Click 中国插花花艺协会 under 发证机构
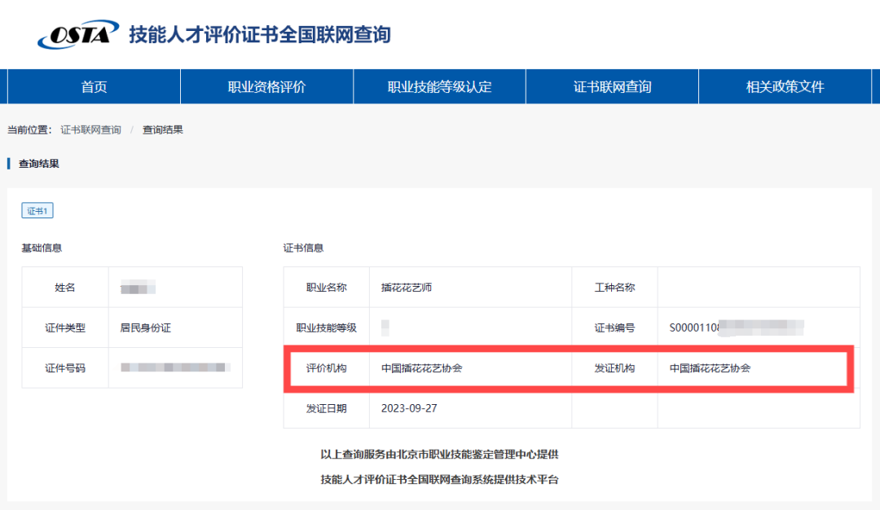This screenshot has width=880, height=510. point(710,368)
